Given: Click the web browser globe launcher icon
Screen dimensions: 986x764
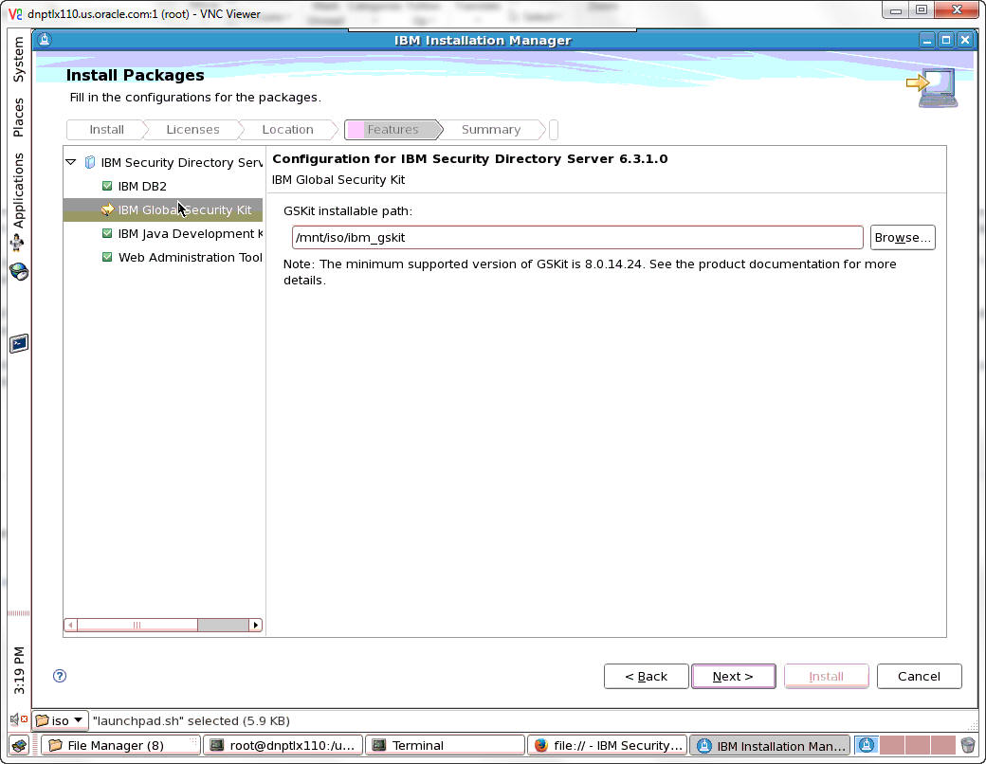Looking at the screenshot, I should point(19,272).
